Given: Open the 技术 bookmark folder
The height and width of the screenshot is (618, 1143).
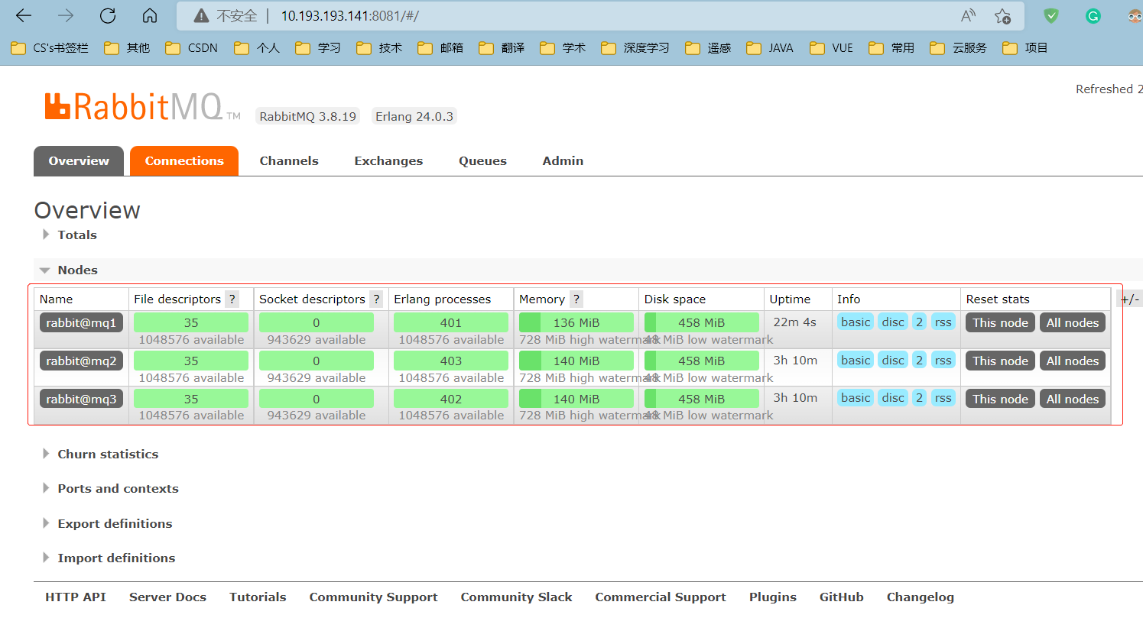Looking at the screenshot, I should point(378,48).
